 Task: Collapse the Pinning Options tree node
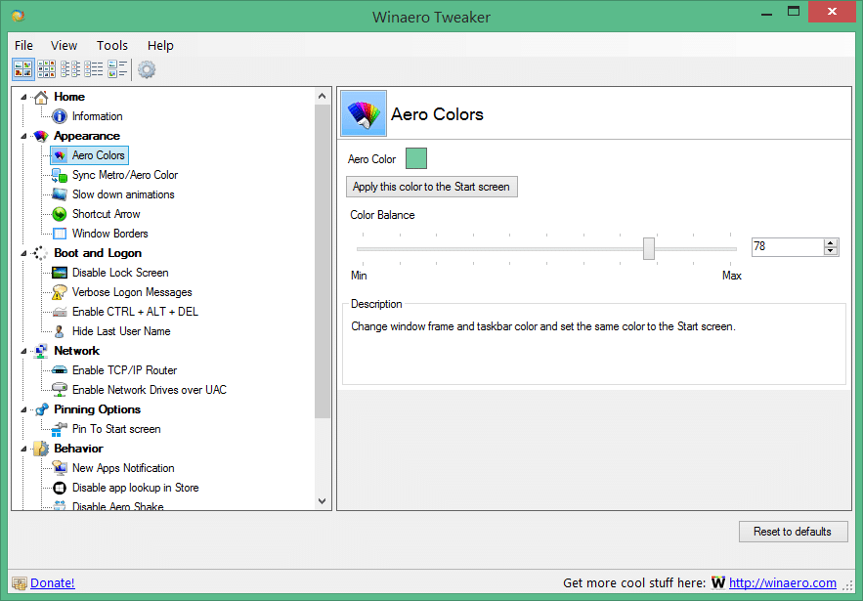tap(23, 410)
